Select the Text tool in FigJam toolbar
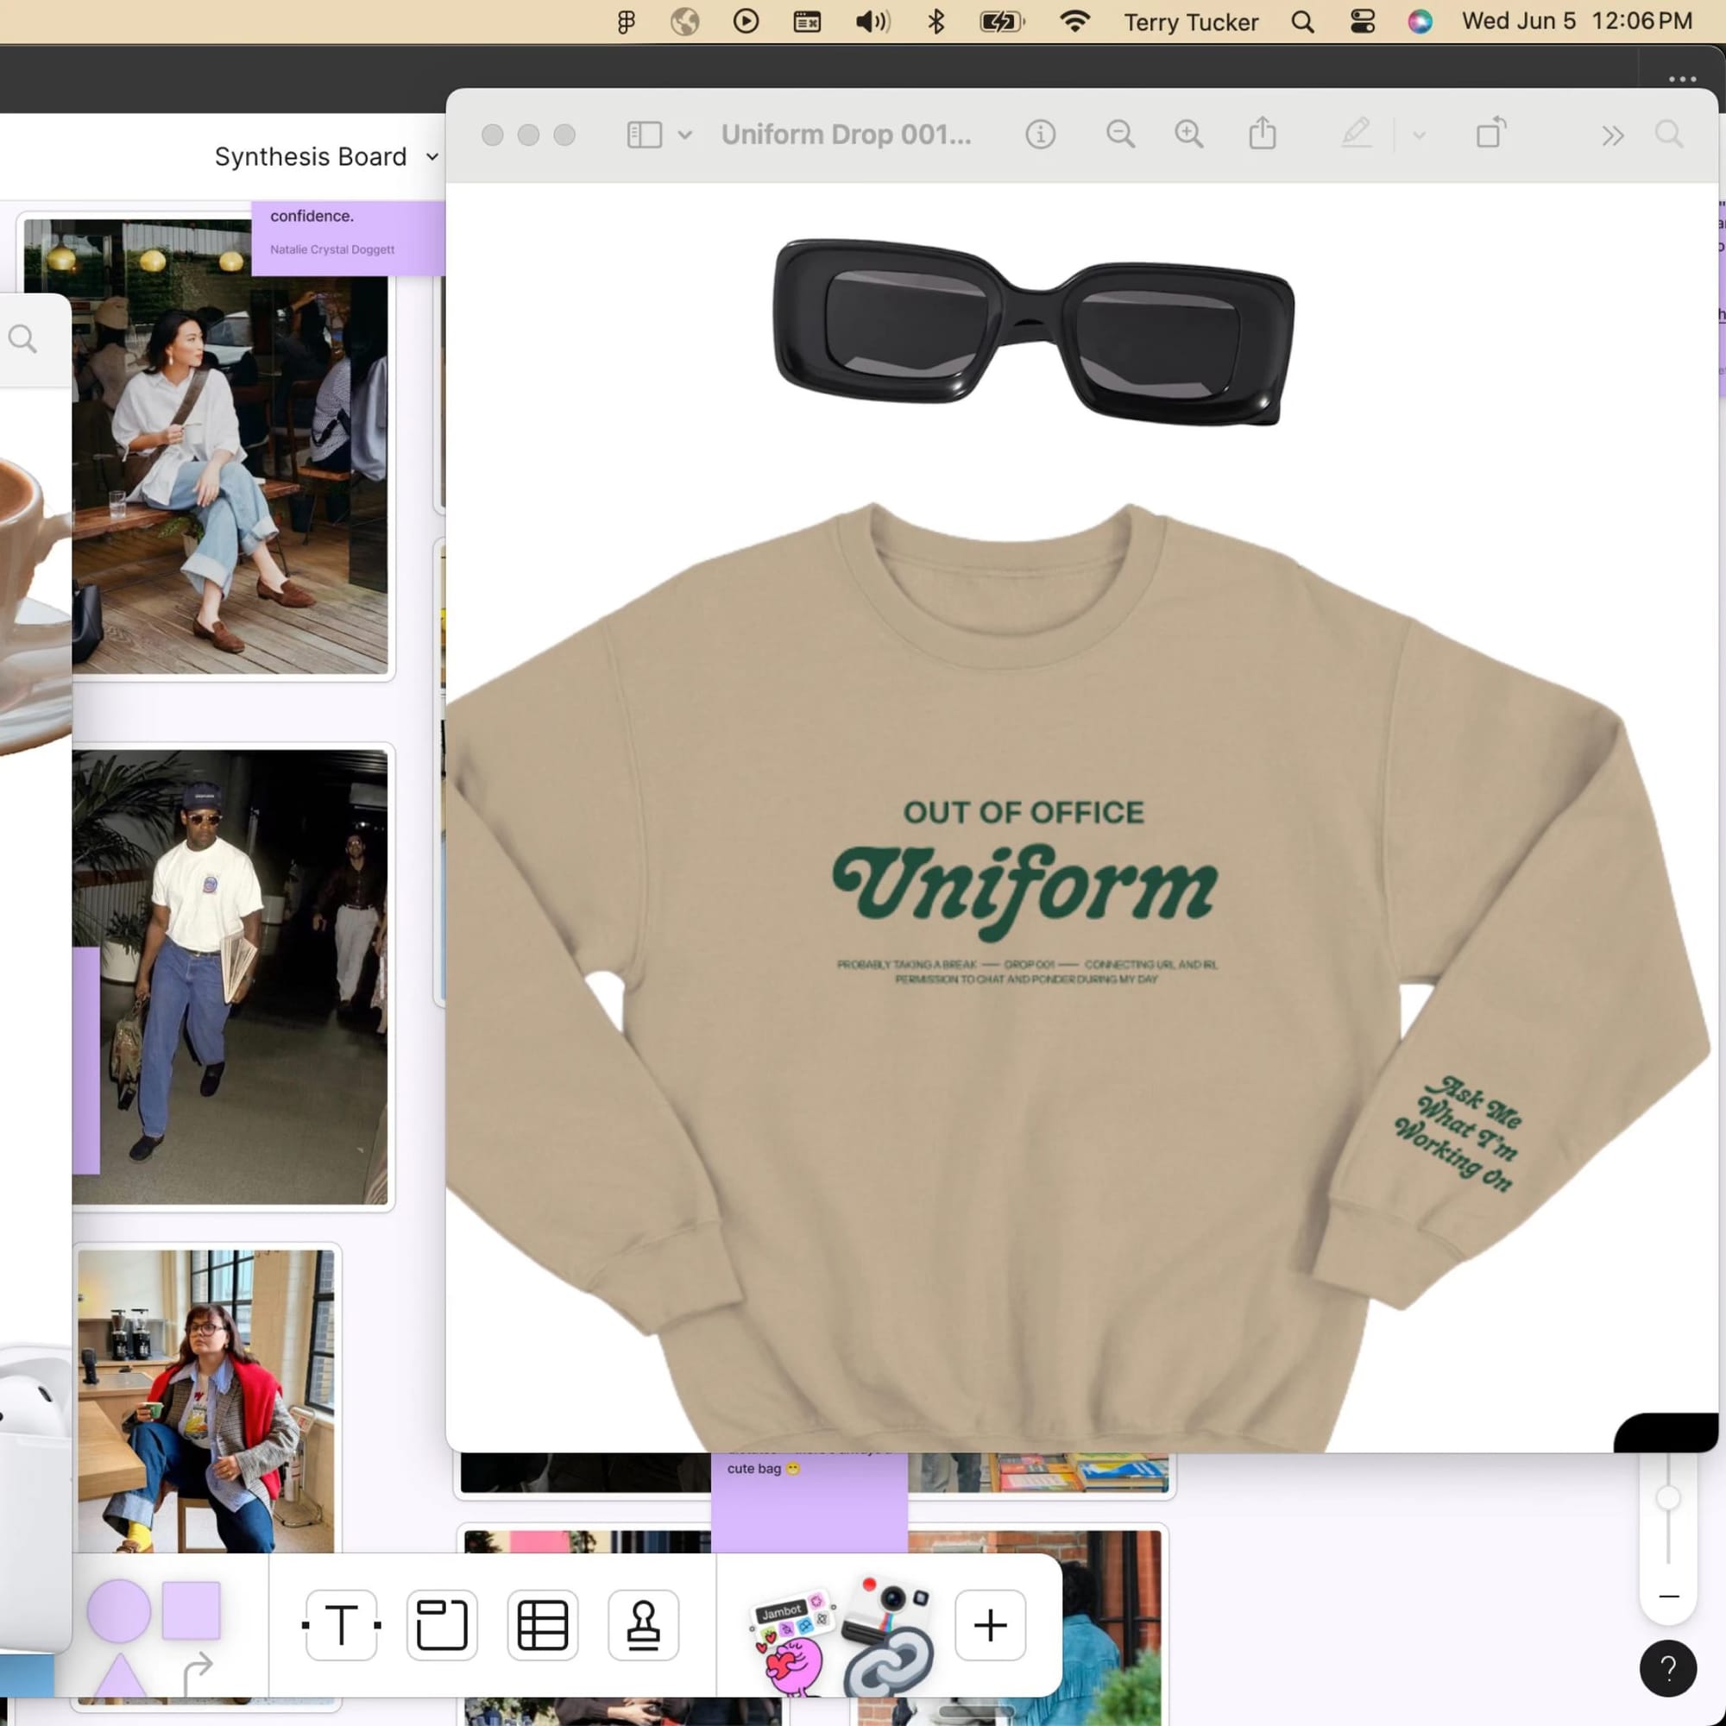The width and height of the screenshot is (1726, 1726). click(x=341, y=1624)
